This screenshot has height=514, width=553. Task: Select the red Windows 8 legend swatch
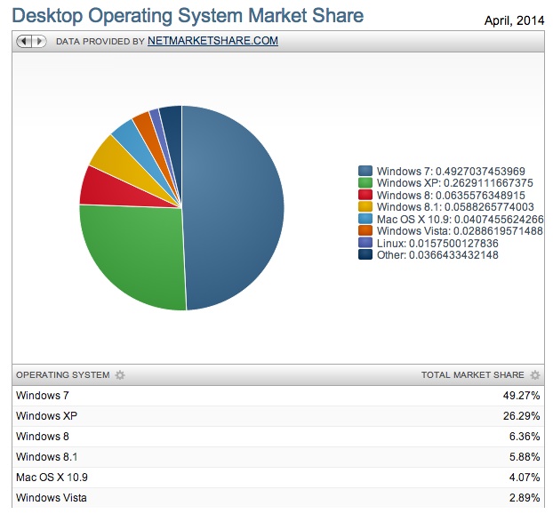(x=365, y=196)
